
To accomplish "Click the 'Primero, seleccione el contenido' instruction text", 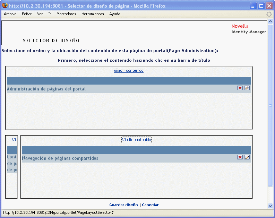I will click(x=134, y=60).
